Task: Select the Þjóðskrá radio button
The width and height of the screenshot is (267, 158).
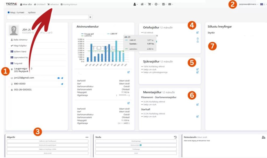Action: pos(27,12)
